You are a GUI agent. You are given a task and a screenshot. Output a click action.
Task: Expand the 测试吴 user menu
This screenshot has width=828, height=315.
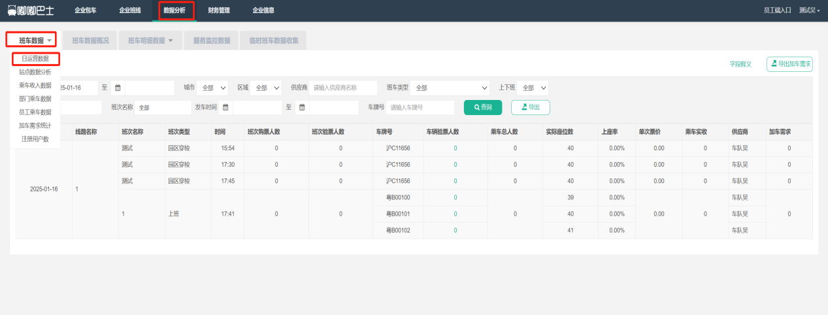(x=810, y=10)
